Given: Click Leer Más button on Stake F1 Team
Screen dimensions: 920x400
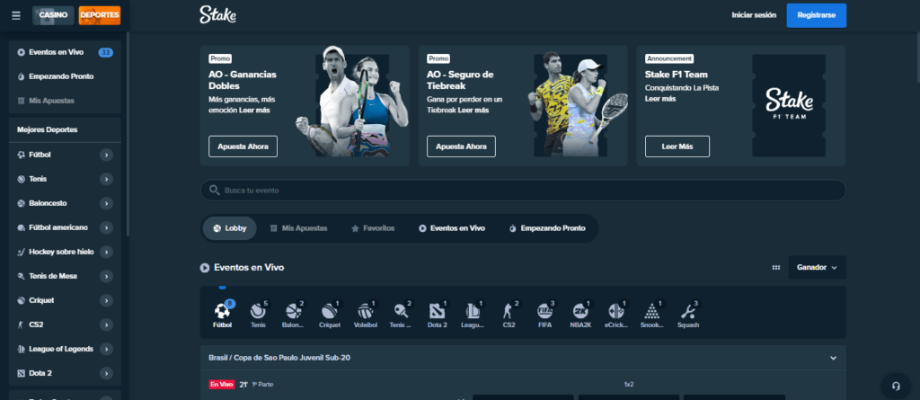Looking at the screenshot, I should (x=677, y=147).
